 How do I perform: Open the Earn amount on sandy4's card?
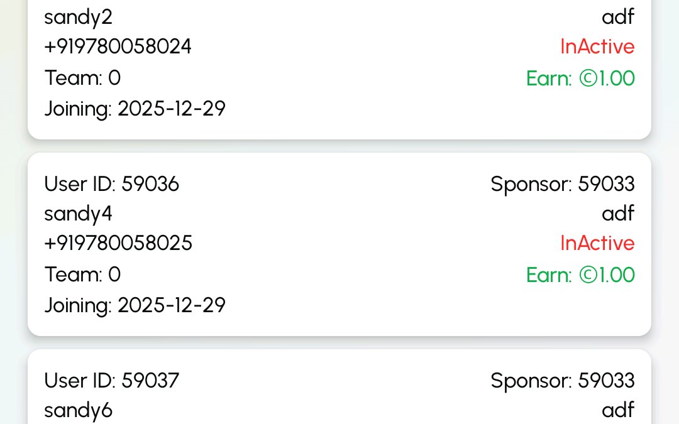pos(580,275)
